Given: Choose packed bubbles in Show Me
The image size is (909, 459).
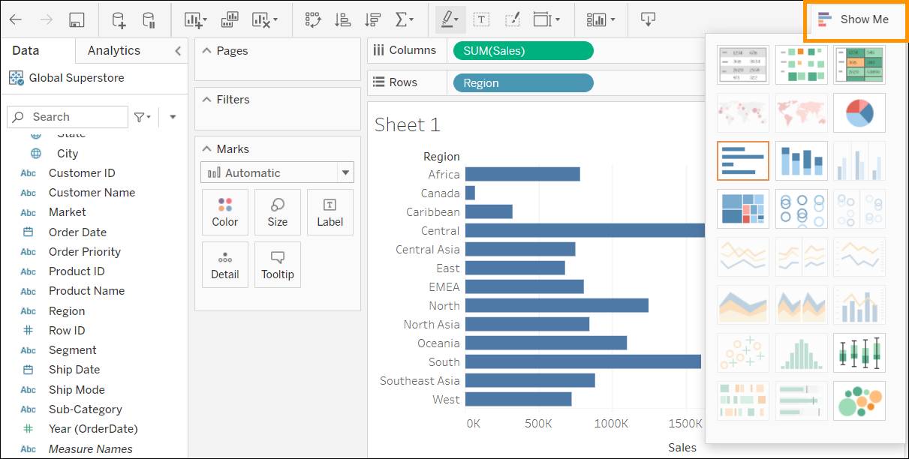Looking at the screenshot, I should (x=859, y=400).
